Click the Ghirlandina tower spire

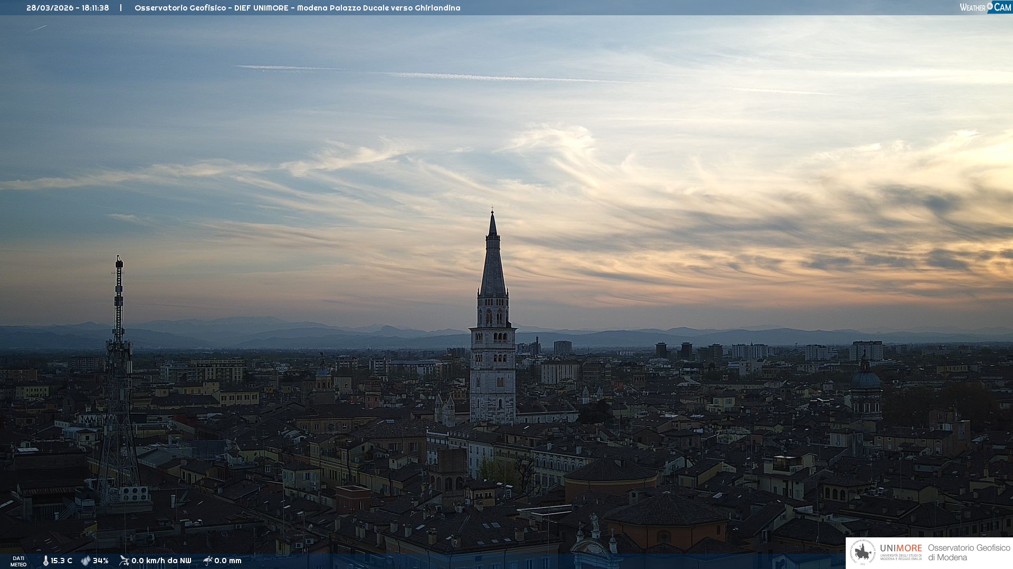(x=493, y=258)
